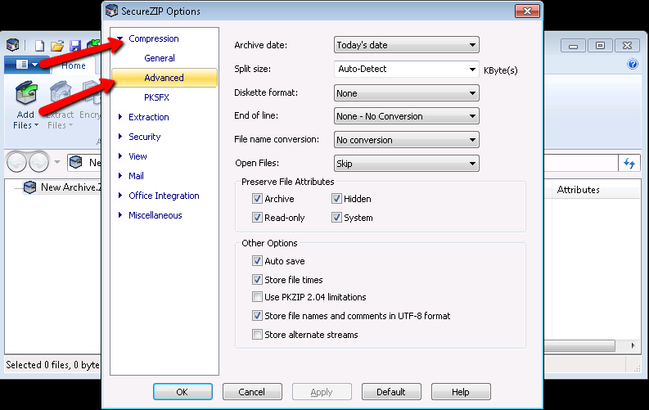The image size is (649, 410).
Task: Click the blue Help question mark icon
Action: tap(633, 64)
